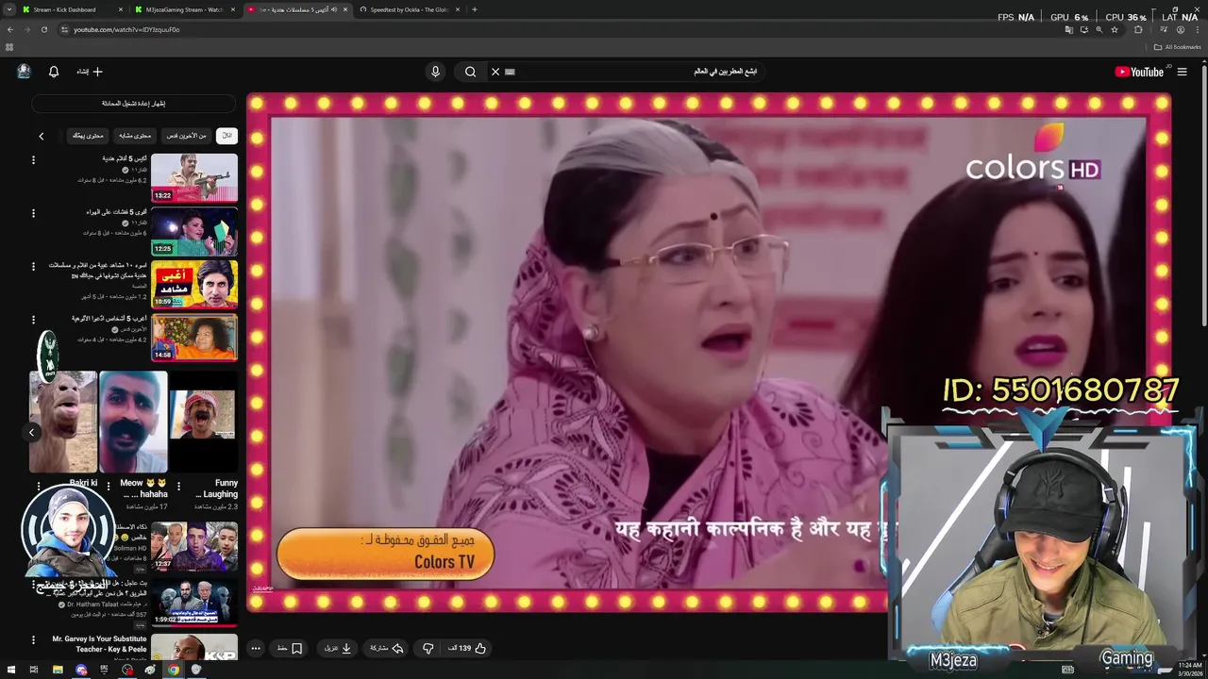Reload the current page
Screen dimensions: 1208x679
(43, 29)
